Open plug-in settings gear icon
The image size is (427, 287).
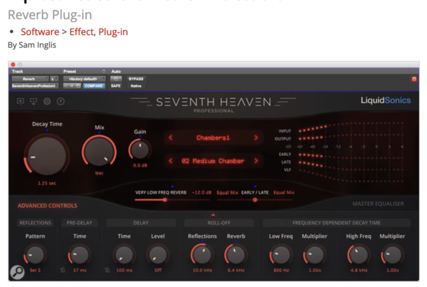pos(47,102)
